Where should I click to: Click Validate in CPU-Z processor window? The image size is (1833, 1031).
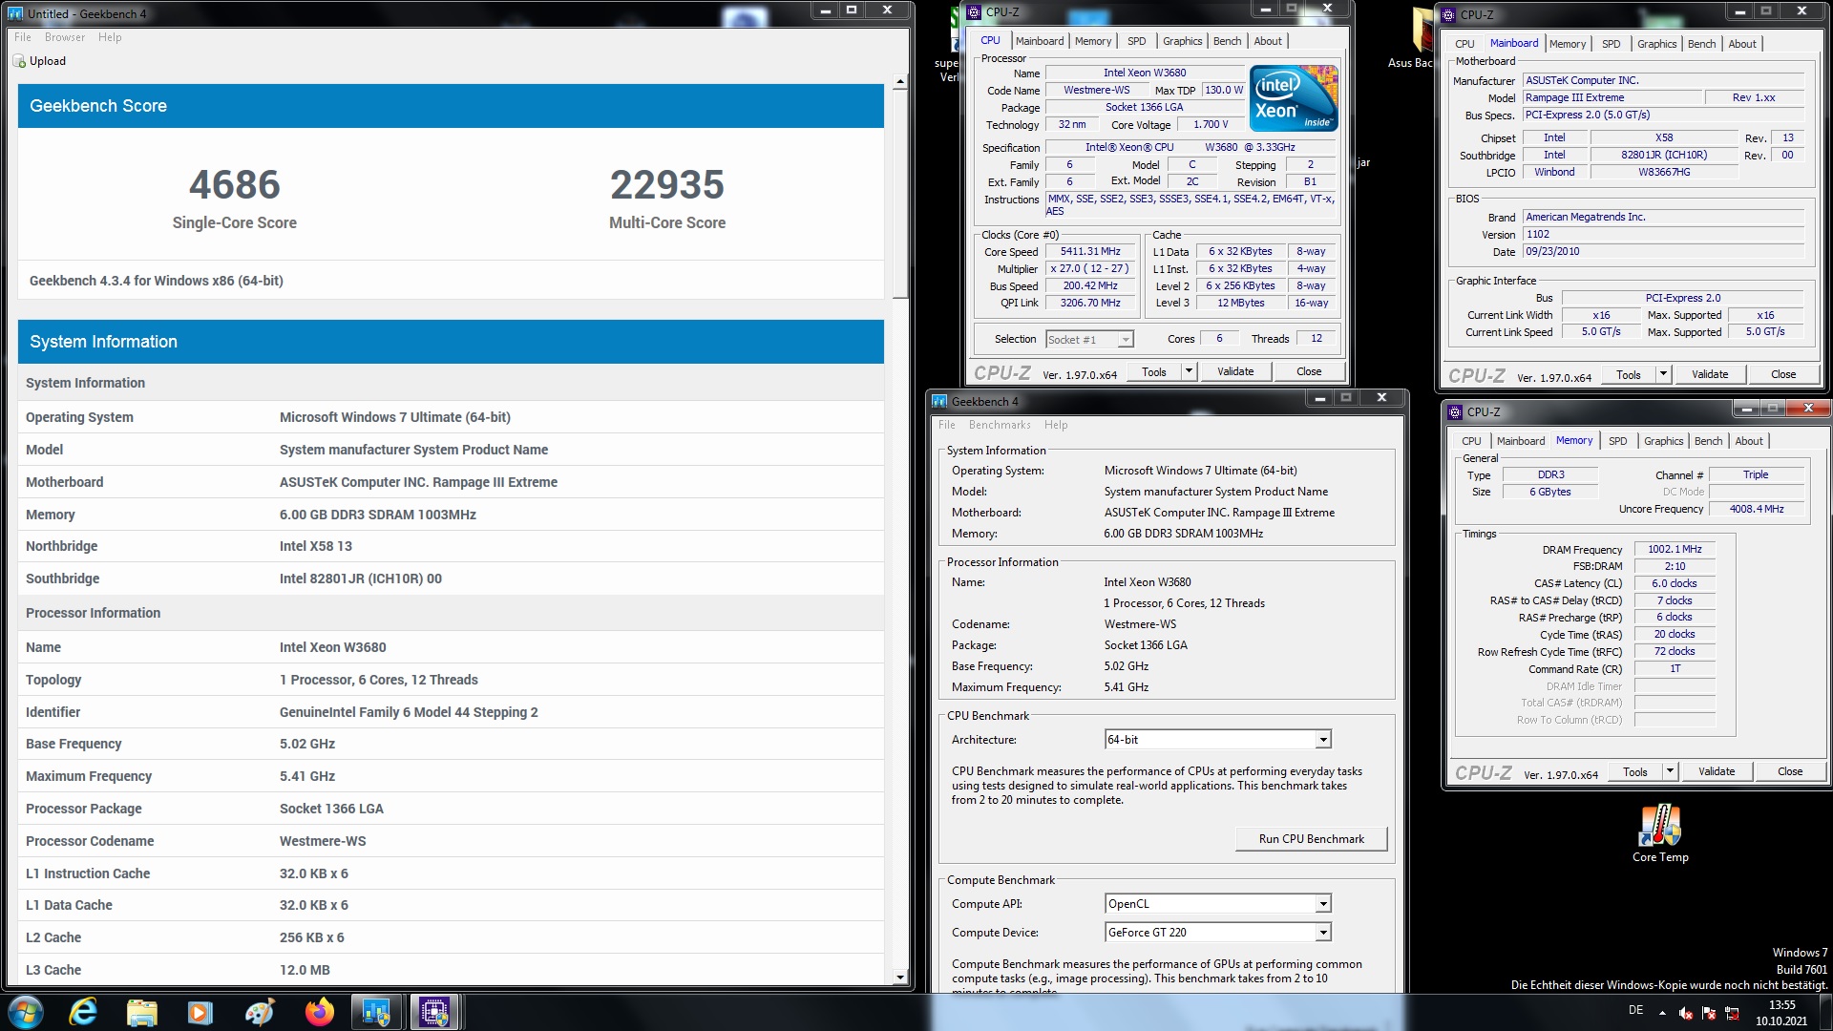[x=1235, y=371]
